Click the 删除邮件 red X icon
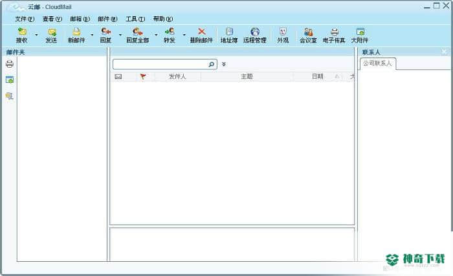 coord(202,32)
